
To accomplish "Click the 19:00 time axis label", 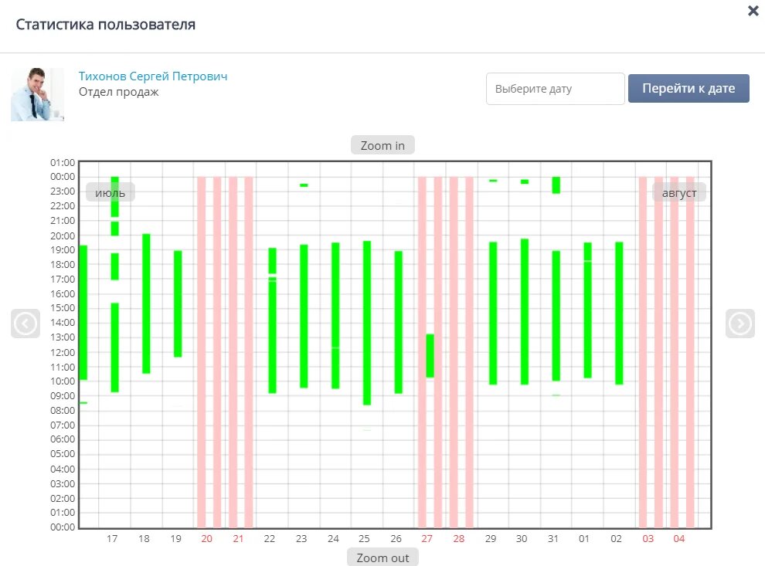I will [63, 249].
